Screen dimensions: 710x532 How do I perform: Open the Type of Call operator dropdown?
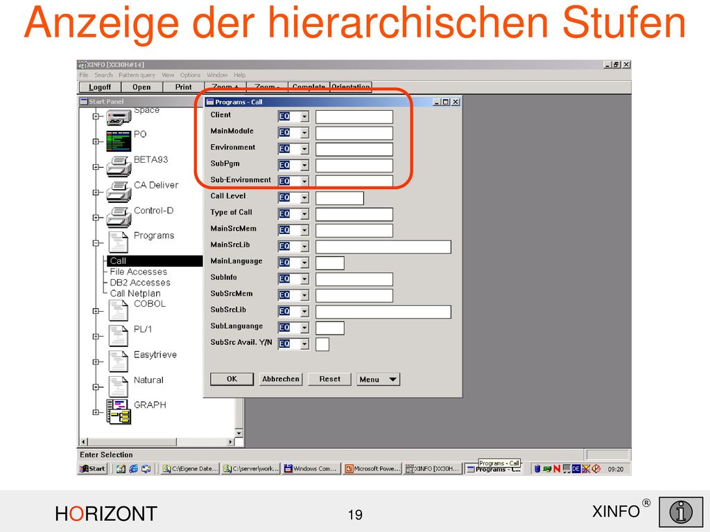(x=304, y=215)
